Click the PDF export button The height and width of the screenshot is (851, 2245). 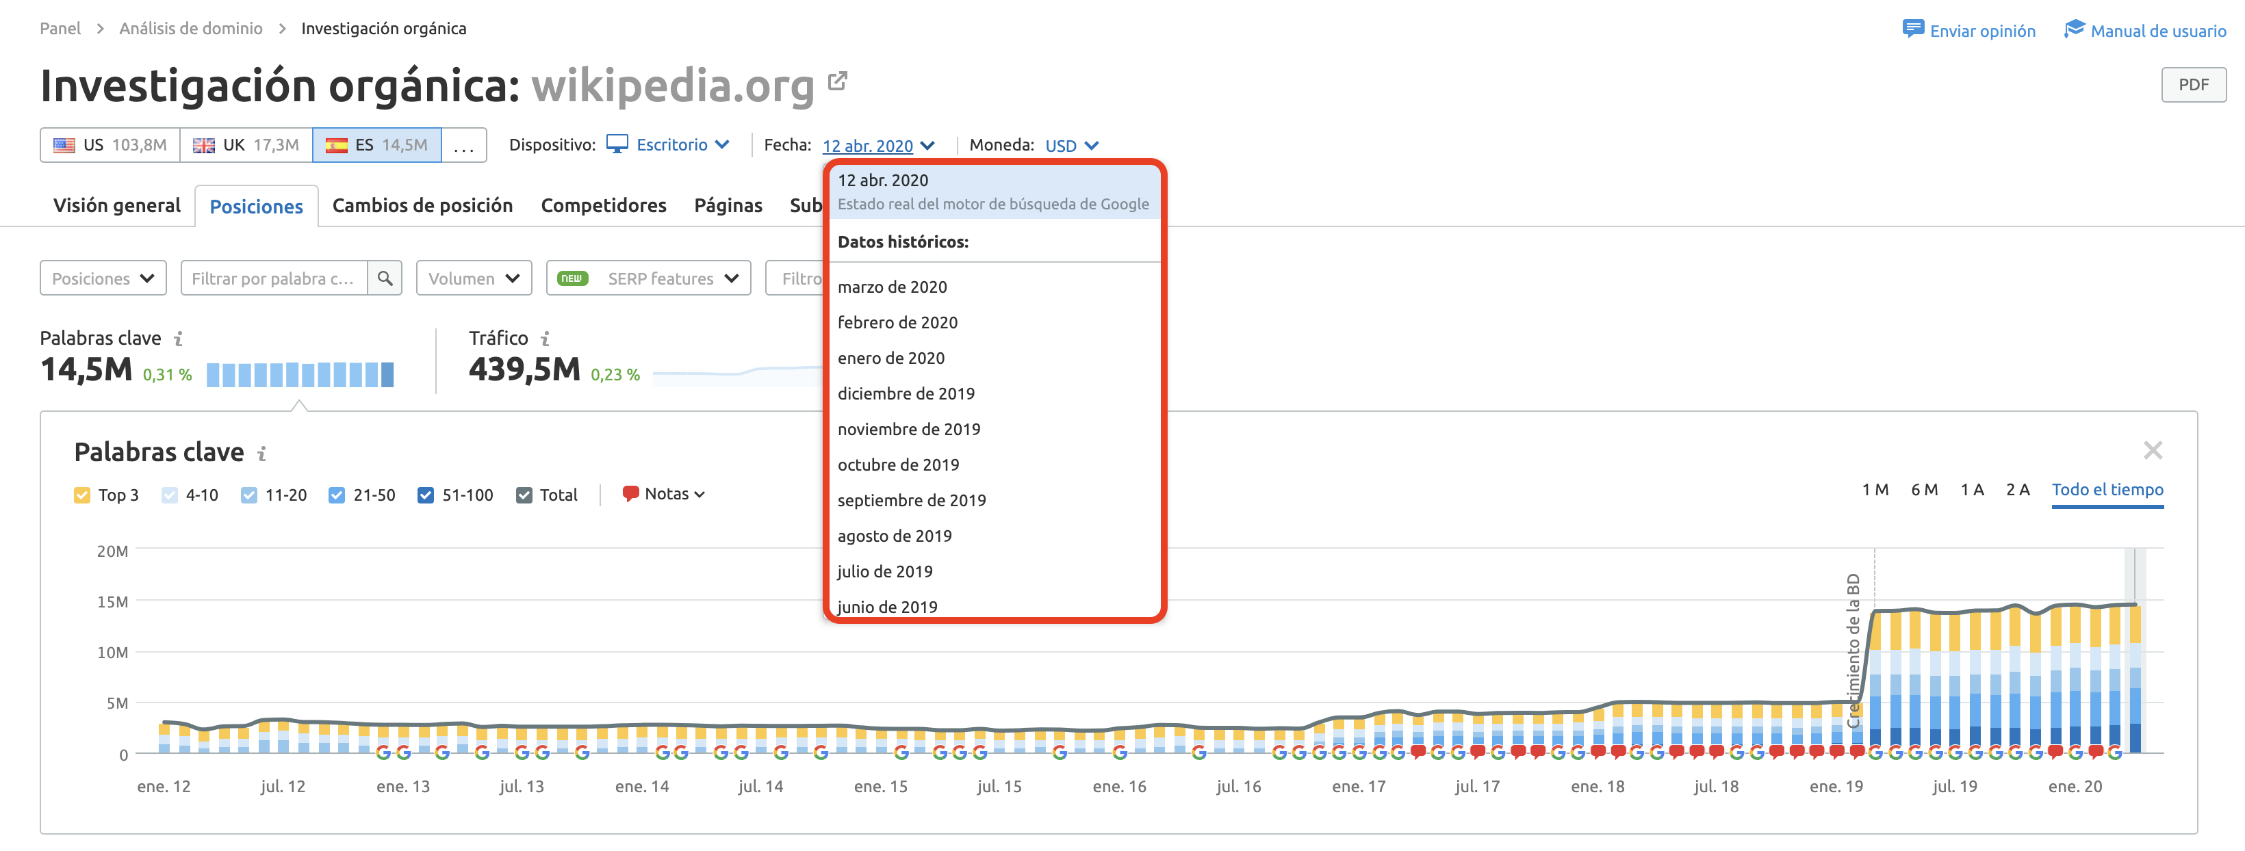coord(2193,85)
